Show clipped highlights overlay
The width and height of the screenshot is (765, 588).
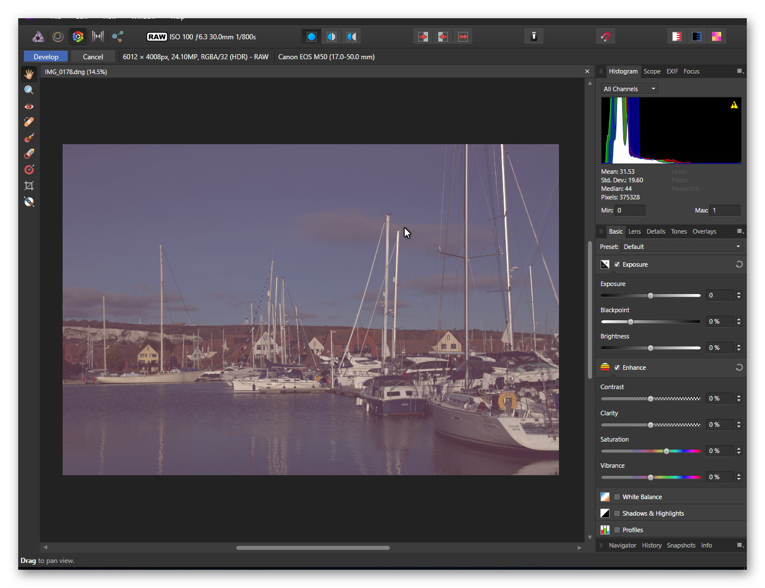point(677,37)
